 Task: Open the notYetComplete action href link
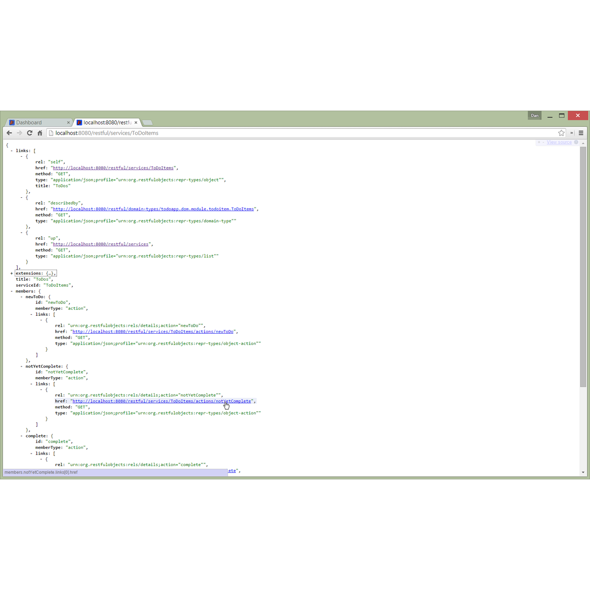[x=161, y=401]
